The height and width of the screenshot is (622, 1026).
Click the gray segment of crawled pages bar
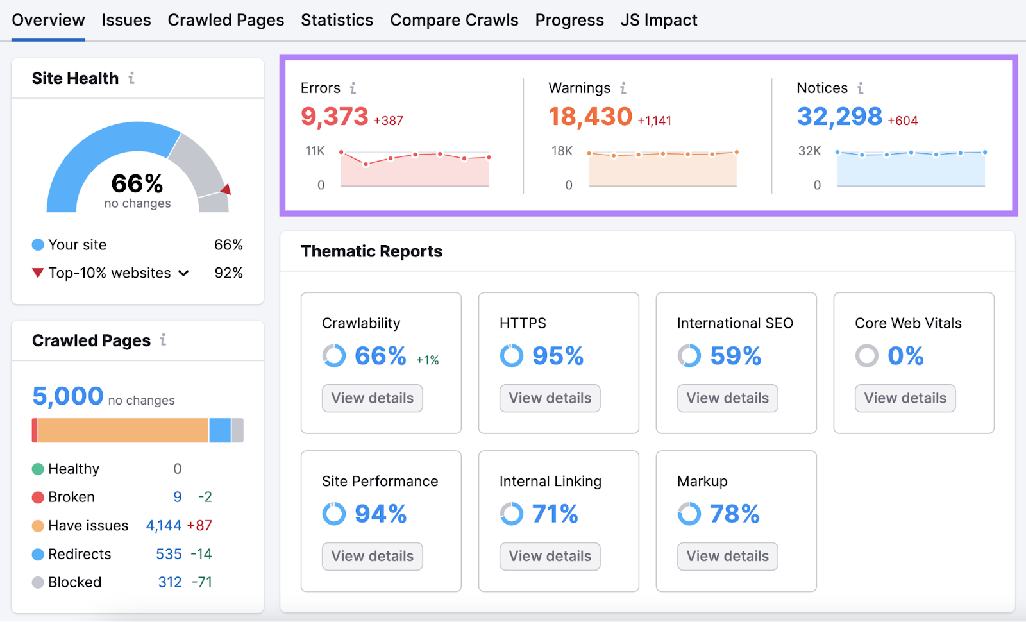coord(238,430)
